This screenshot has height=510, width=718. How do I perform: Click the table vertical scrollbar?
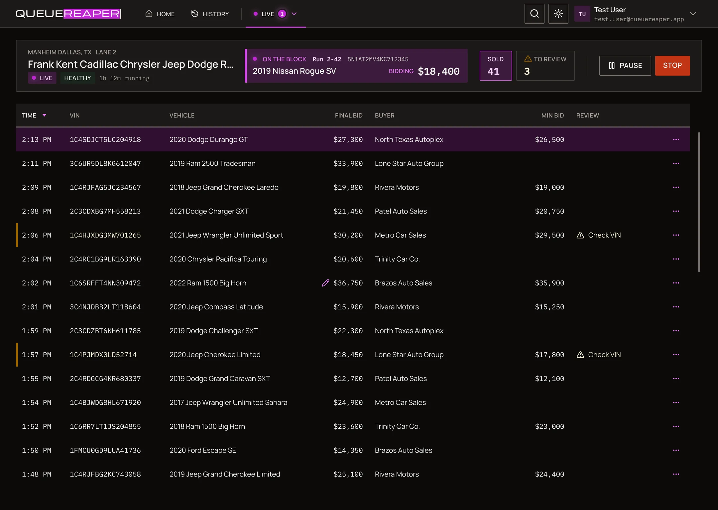(699, 202)
